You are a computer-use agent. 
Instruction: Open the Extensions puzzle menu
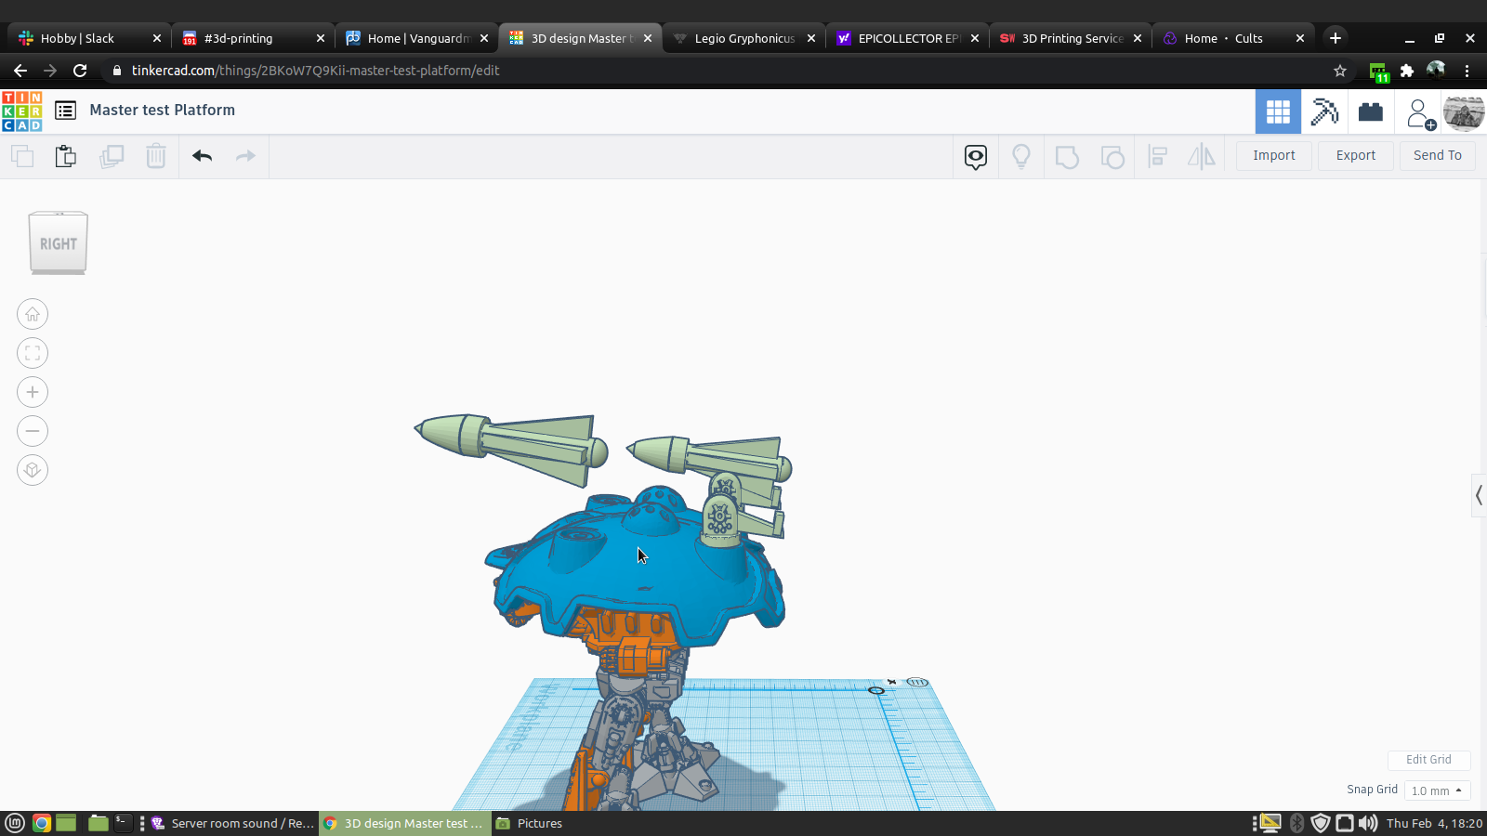click(1407, 71)
